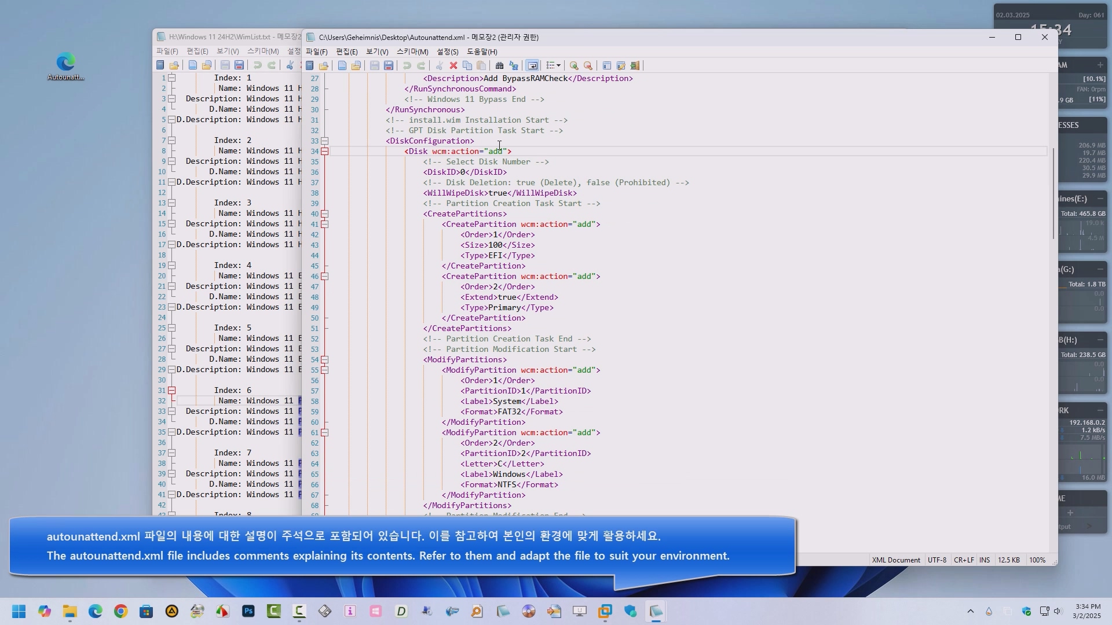Open the list view options dropdown arrow
1112x625 pixels.
tap(558, 65)
